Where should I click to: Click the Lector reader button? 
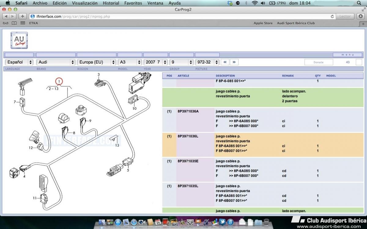coord(345,16)
